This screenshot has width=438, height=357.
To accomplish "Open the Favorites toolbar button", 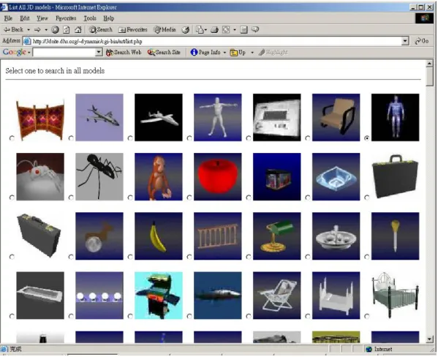I will click(132, 30).
